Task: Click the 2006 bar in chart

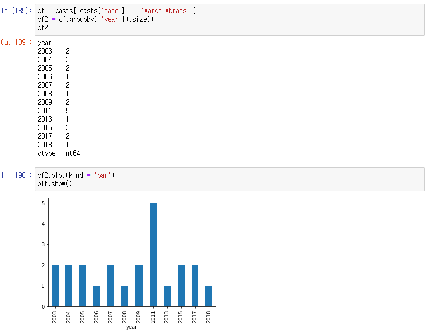Action: click(x=97, y=296)
